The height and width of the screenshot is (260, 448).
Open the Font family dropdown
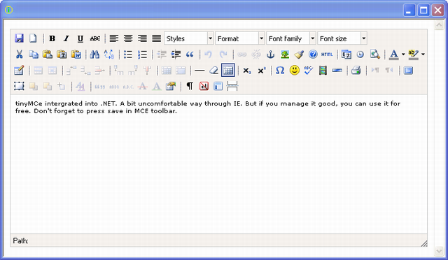291,38
